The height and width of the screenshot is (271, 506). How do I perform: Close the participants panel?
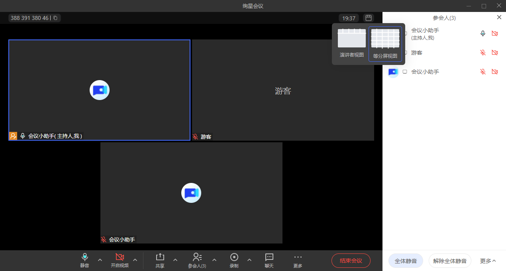coord(499,17)
